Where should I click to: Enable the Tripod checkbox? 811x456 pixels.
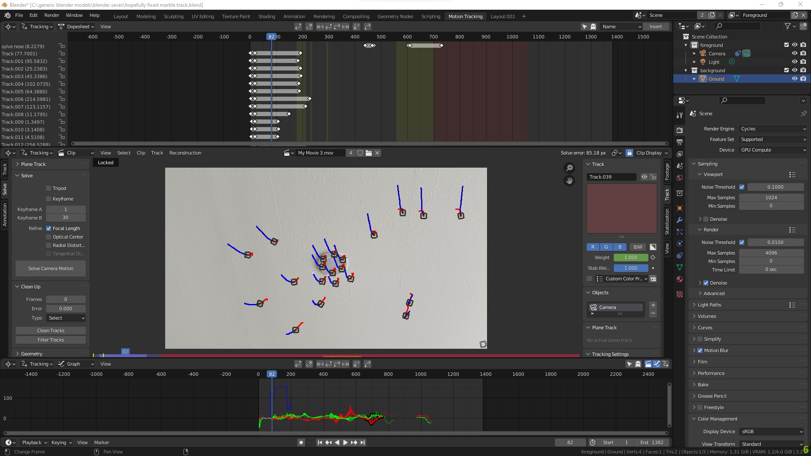click(49, 188)
